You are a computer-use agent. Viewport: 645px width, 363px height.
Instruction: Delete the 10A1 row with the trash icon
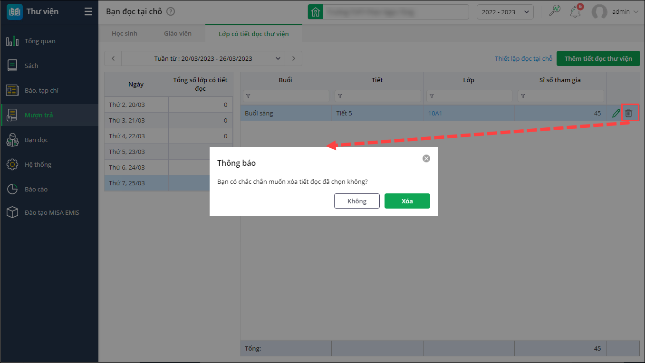point(629,113)
